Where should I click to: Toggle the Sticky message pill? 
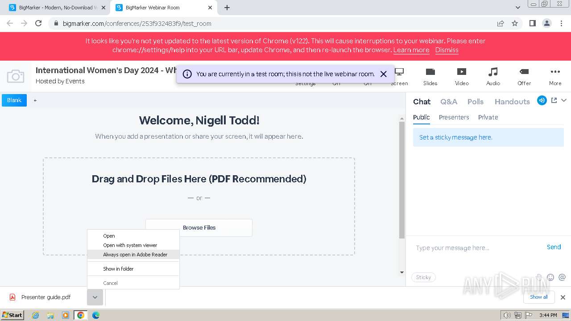[x=423, y=277]
